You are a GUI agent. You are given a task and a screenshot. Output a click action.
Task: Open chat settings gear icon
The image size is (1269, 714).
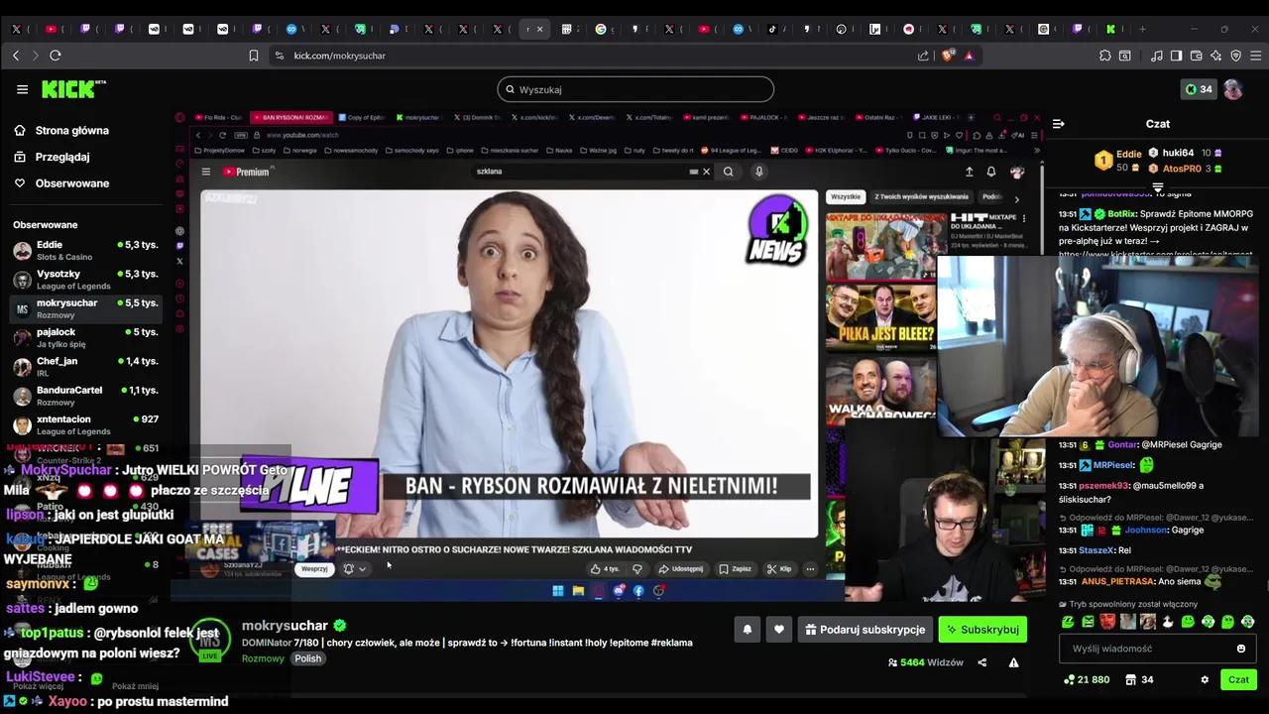point(1205,680)
